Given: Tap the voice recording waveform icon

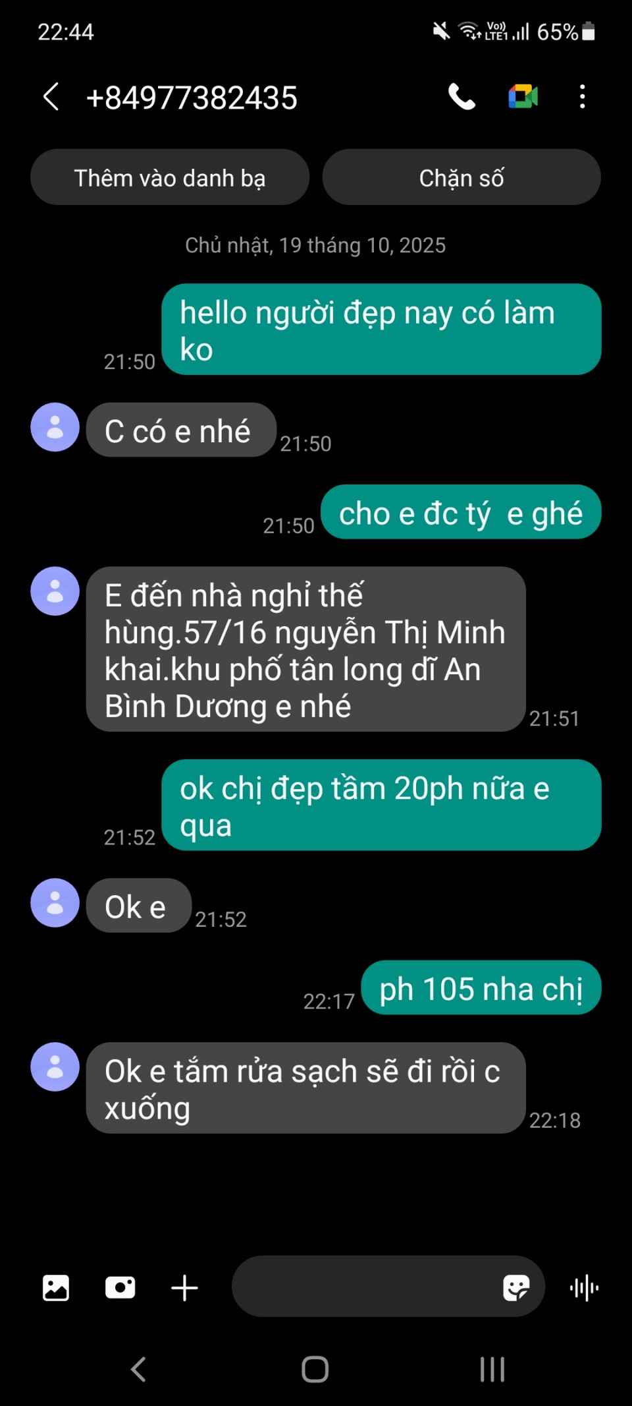Looking at the screenshot, I should [584, 1287].
